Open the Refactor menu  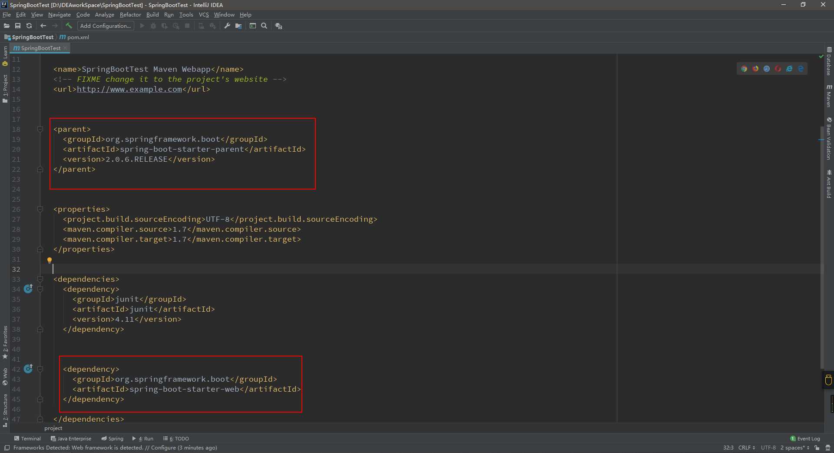click(130, 15)
